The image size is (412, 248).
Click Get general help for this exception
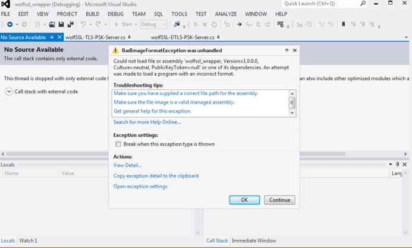pyautogui.click(x=153, y=111)
